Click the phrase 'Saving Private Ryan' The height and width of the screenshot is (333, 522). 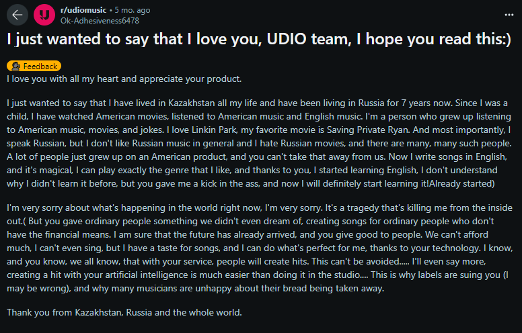point(368,130)
